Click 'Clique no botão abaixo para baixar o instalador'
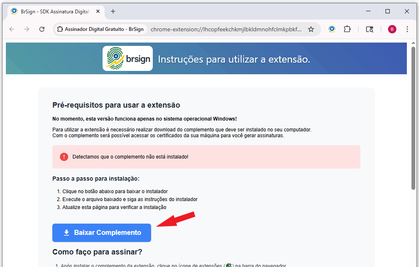Image resolution: width=419 pixels, height=267 pixels. point(115,191)
